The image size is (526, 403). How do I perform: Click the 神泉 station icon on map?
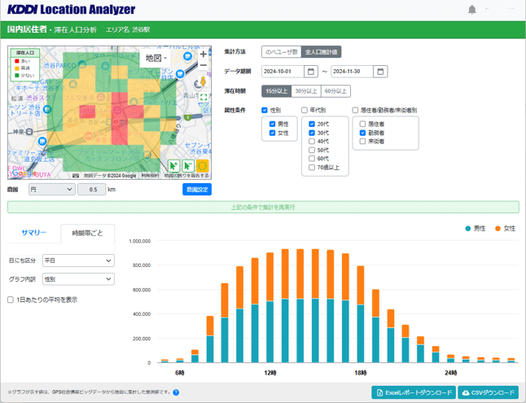(29, 132)
